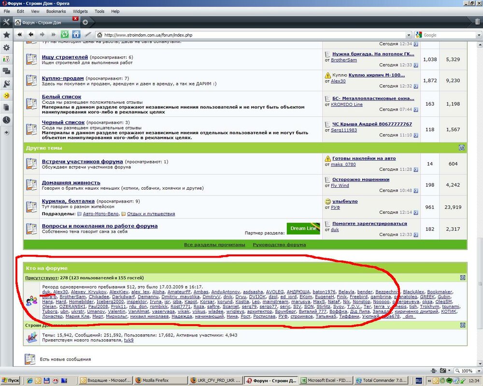Click the Все разделы прочитаны link

tap(215, 245)
